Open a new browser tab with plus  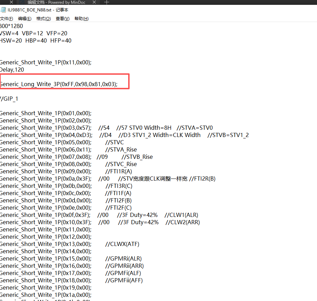(x=107, y=2)
